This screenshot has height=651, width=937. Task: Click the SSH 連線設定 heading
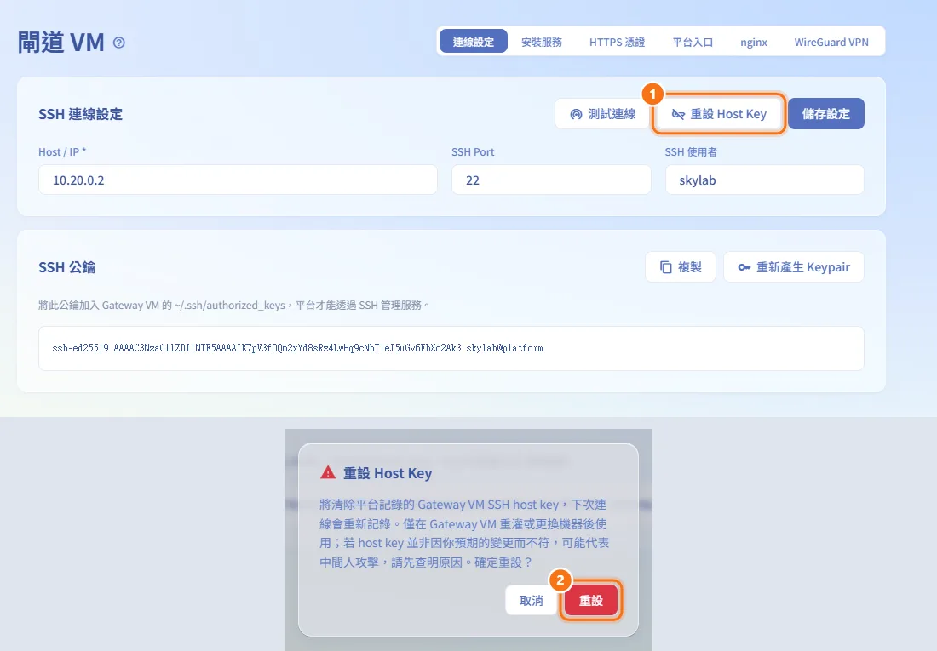point(81,114)
